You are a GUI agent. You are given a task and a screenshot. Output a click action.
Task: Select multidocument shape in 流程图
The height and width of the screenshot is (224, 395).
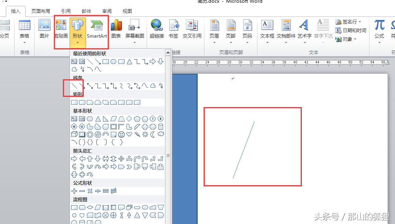point(129,208)
